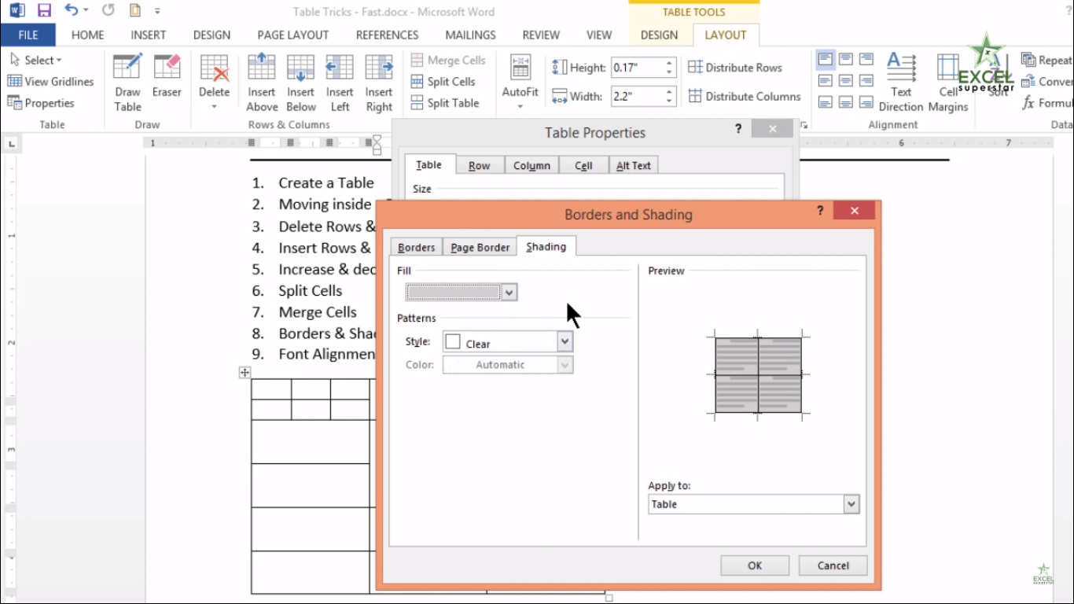Open the VIEW ribbon tab
Screen dimensions: 1074x604
[x=599, y=35]
